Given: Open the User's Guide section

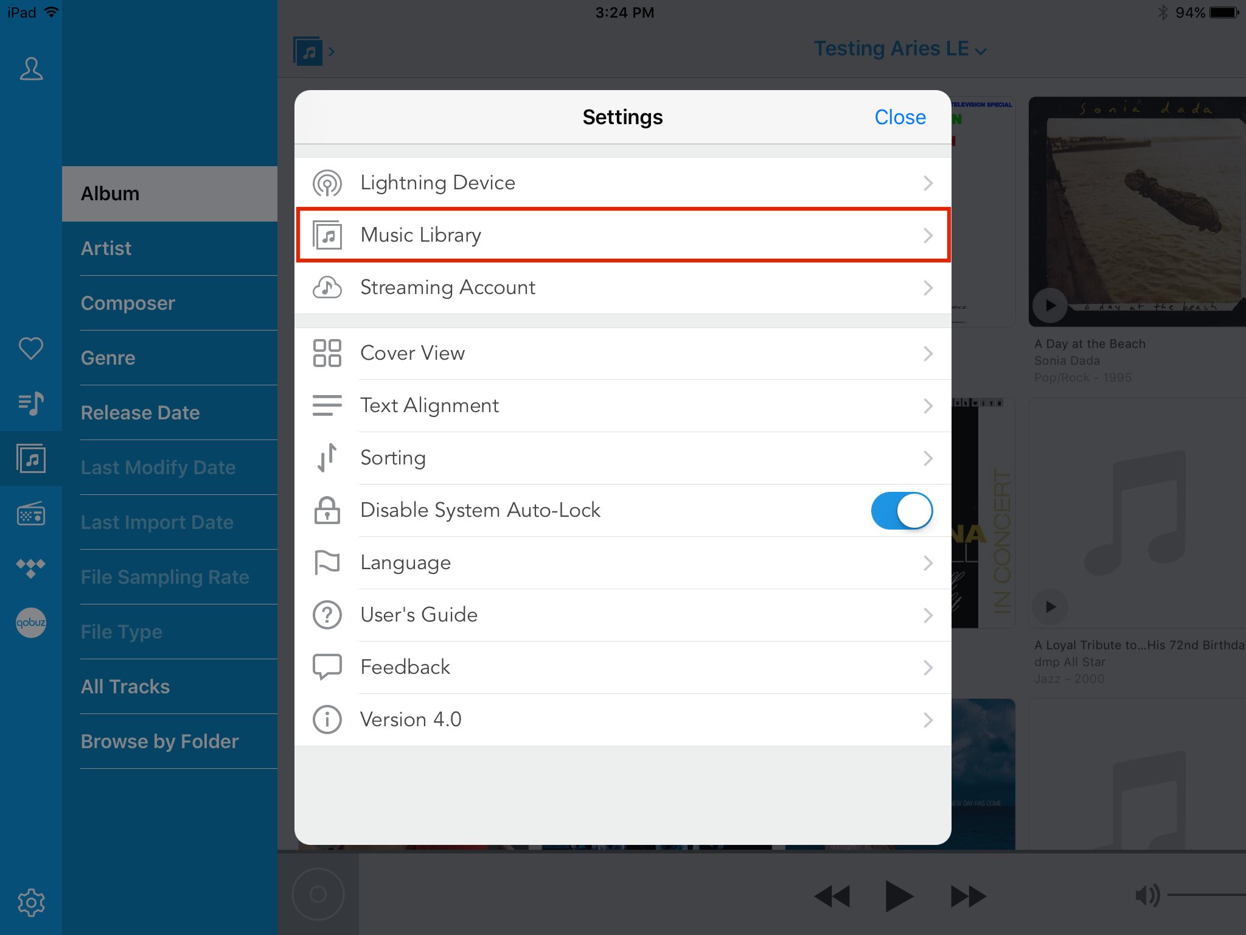Looking at the screenshot, I should coord(622,614).
